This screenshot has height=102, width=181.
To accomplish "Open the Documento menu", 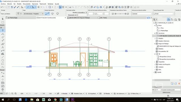I will tap(27, 4).
